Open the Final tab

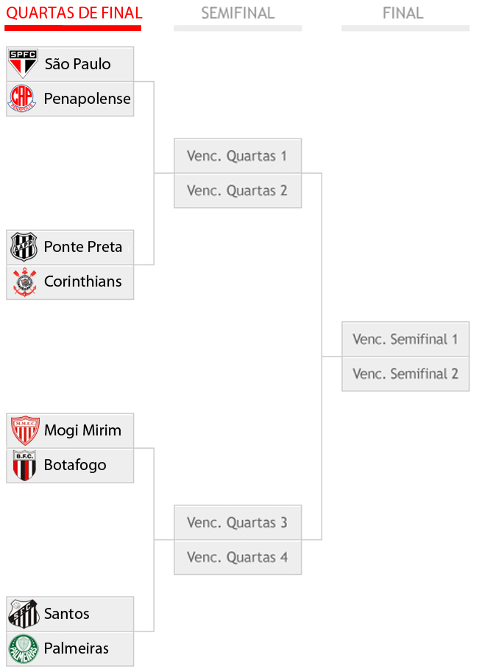pyautogui.click(x=403, y=13)
